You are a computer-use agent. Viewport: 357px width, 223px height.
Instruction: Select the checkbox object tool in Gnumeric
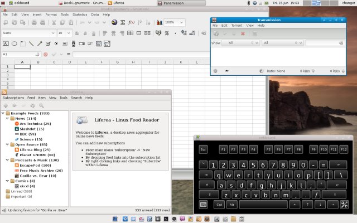coord(46,43)
